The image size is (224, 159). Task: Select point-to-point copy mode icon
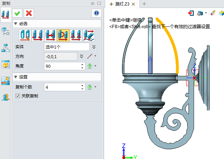(x=38, y=35)
